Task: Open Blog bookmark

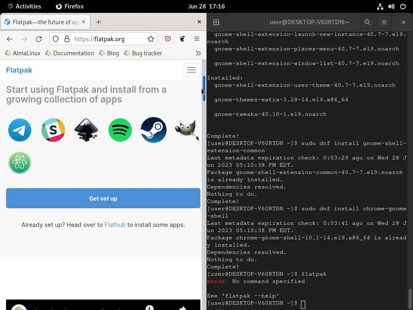Action: point(109,53)
